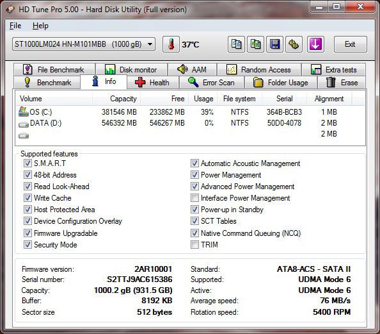
Task: Click the 546267 MB free cell
Action: [x=167, y=123]
